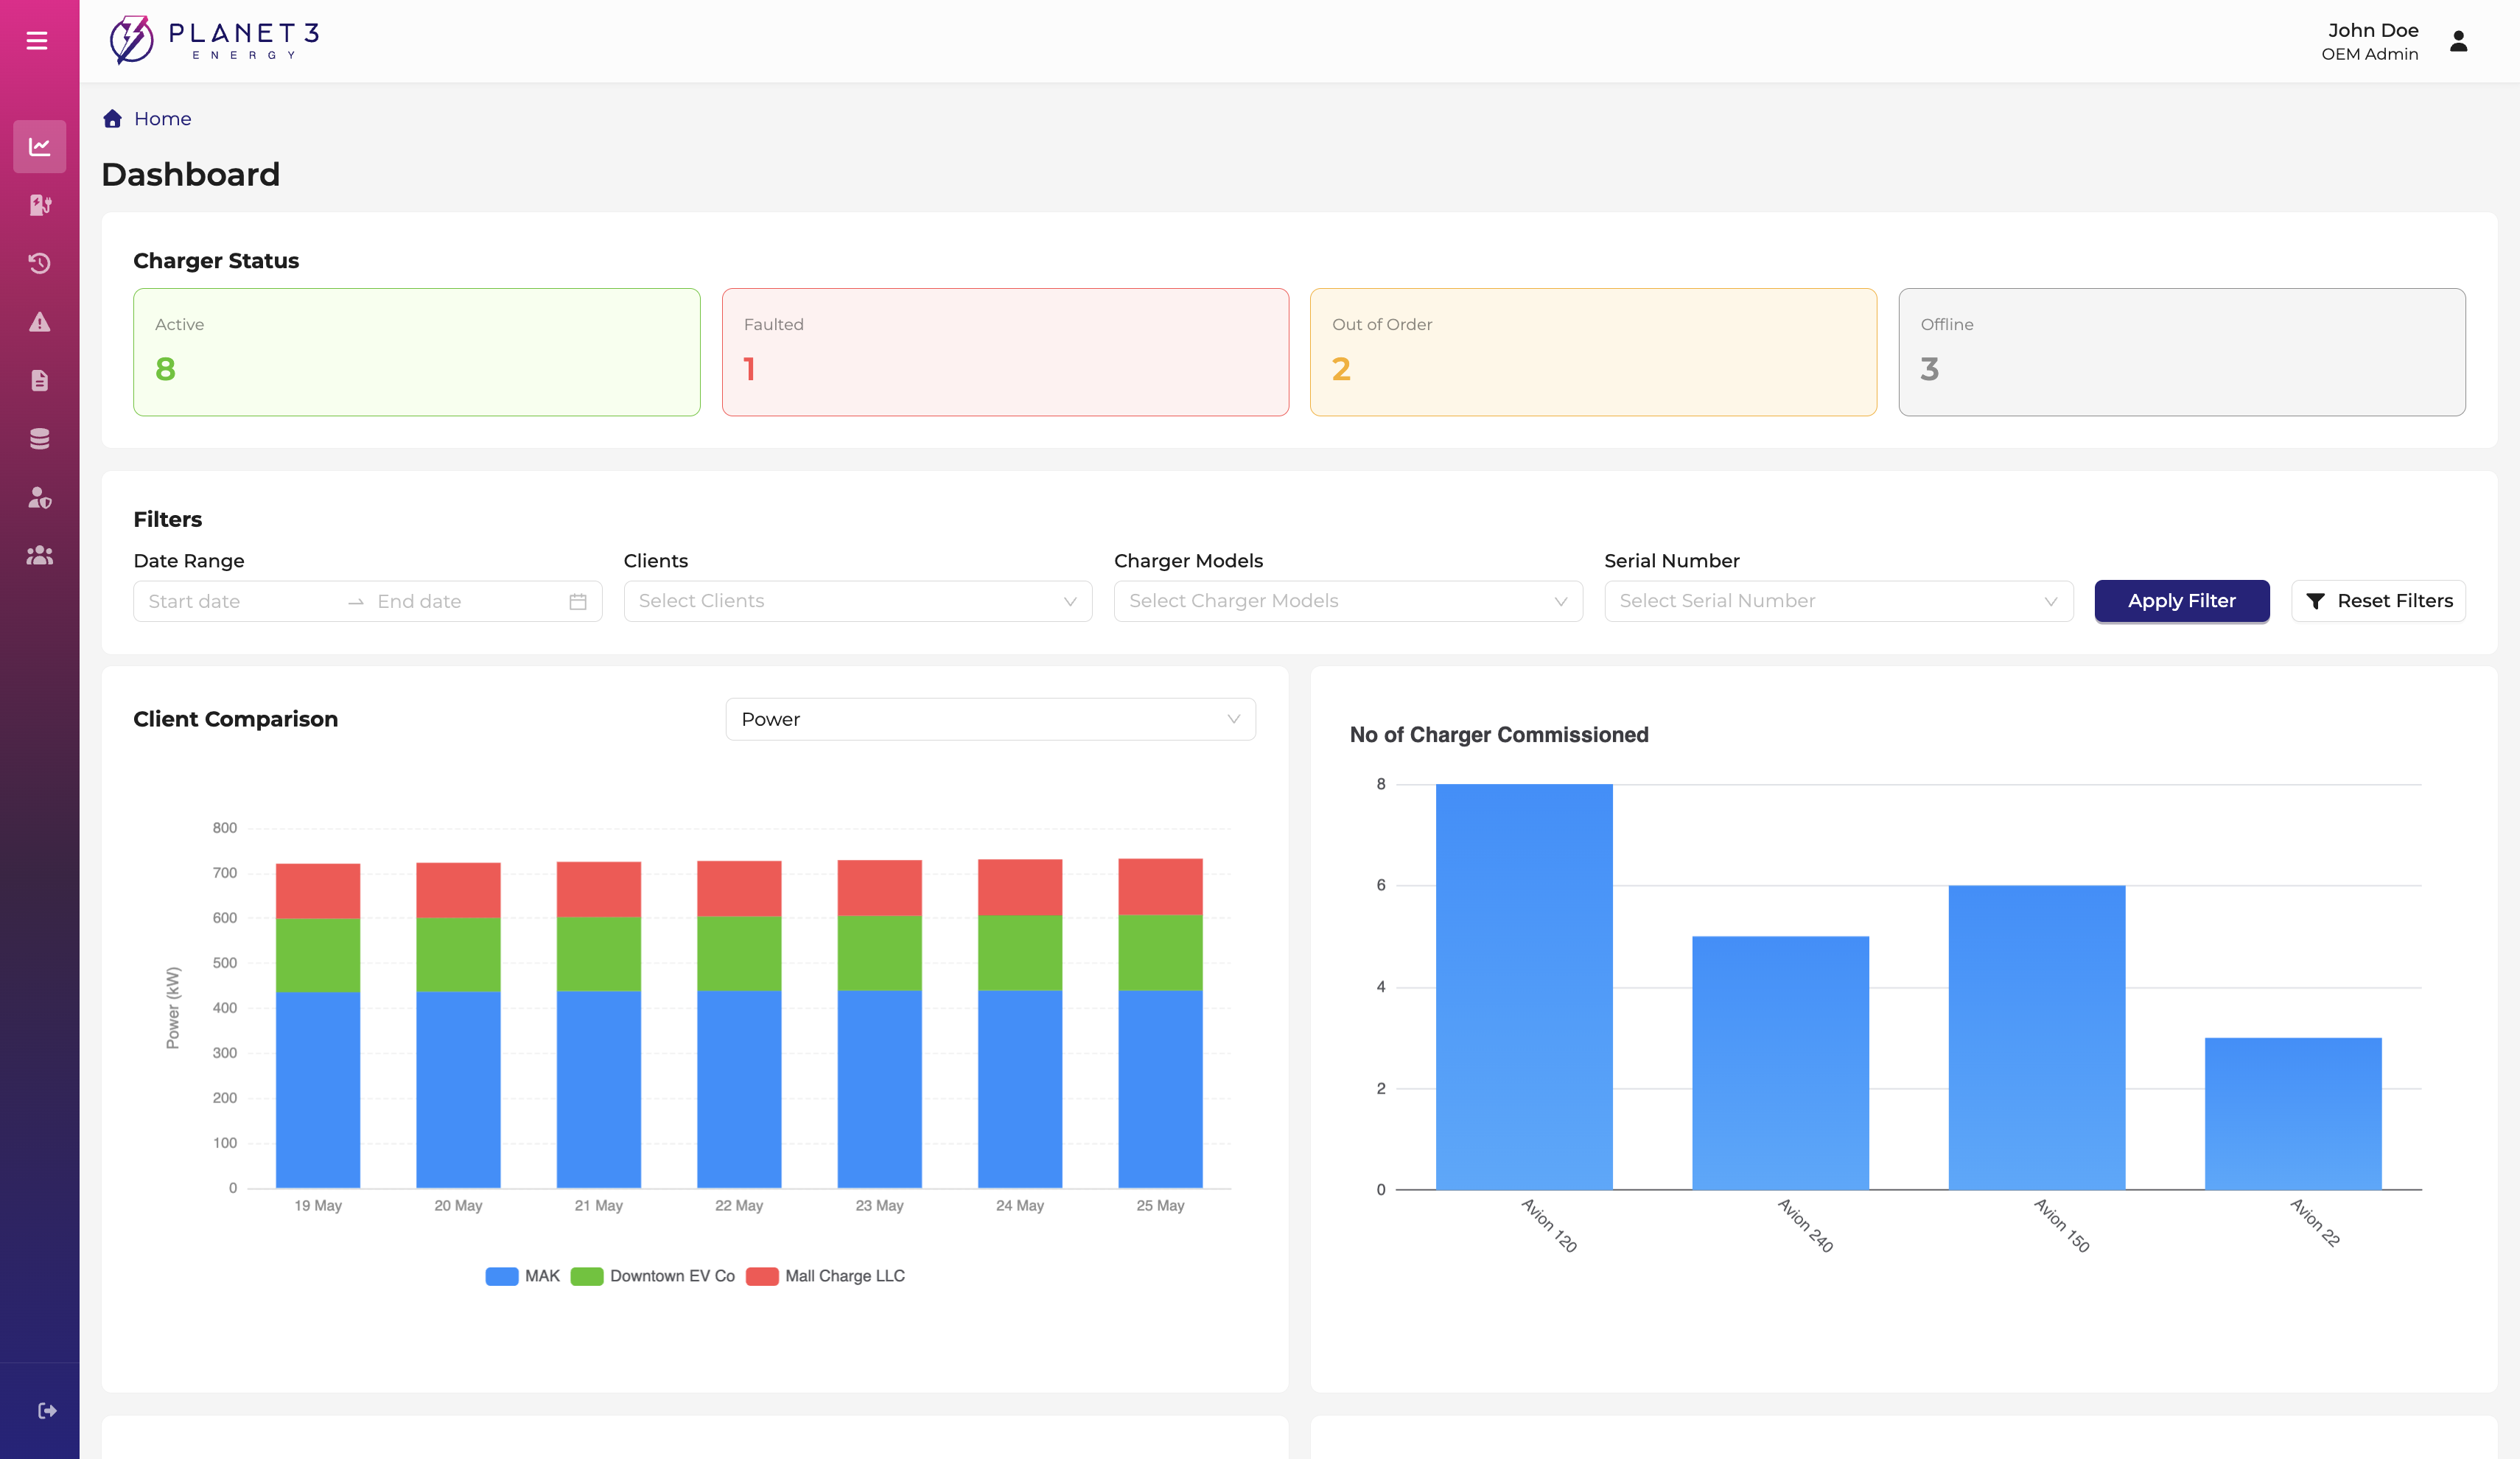Click the 19 May stacked bar

click(x=318, y=1026)
